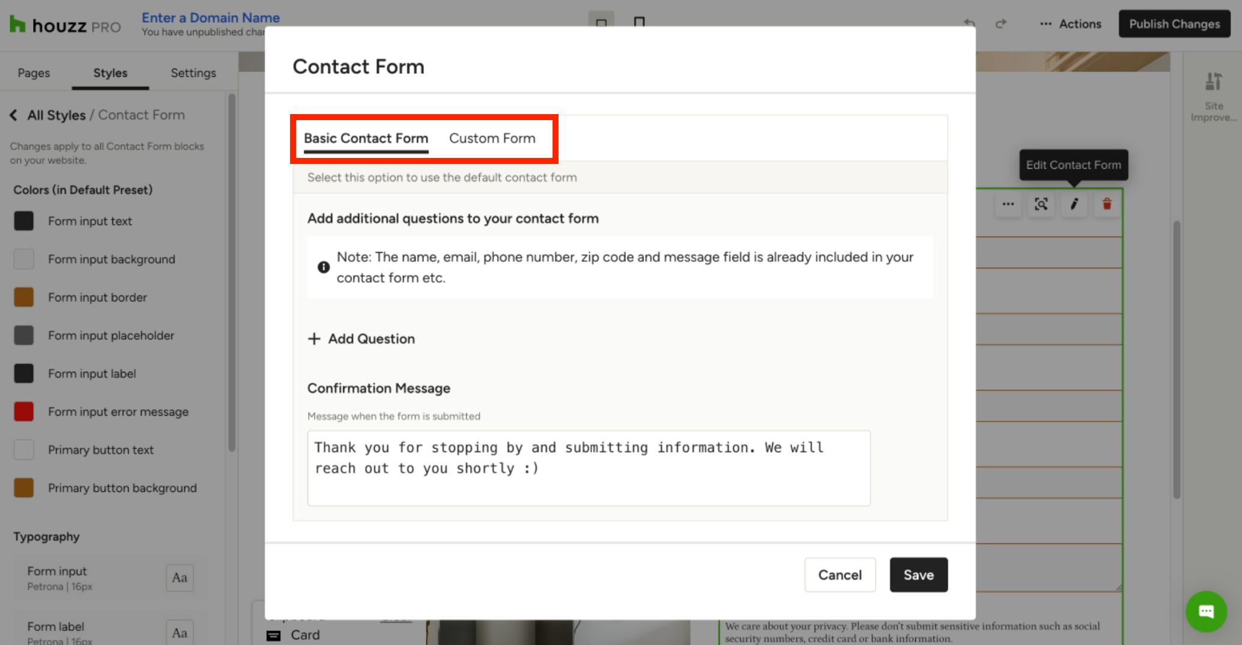The image size is (1242, 645).
Task: Click the image search icon in block toolbar
Action: point(1041,204)
